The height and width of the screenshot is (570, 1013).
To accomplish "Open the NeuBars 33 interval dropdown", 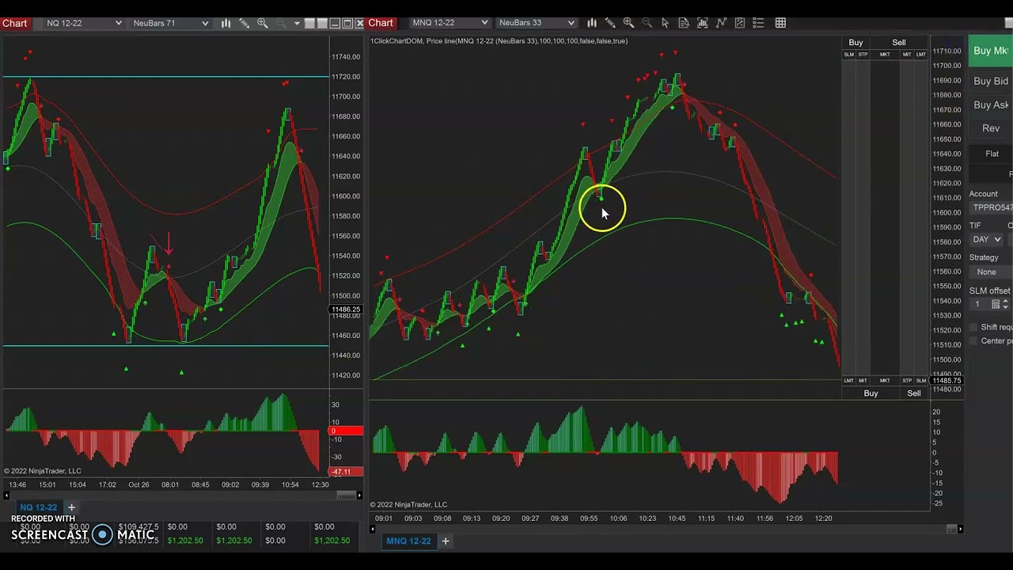I will point(537,23).
